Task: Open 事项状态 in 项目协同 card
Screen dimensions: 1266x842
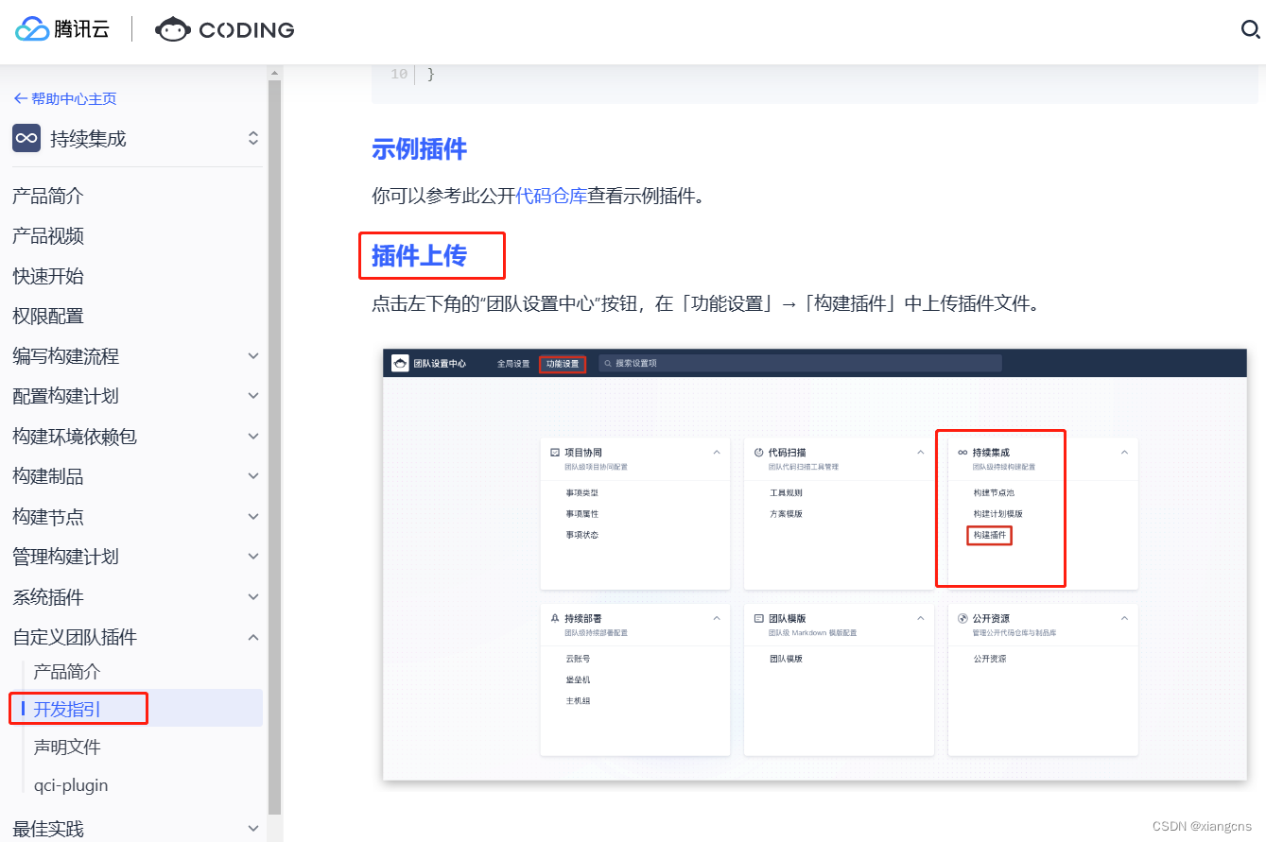Action: pyautogui.click(x=581, y=535)
